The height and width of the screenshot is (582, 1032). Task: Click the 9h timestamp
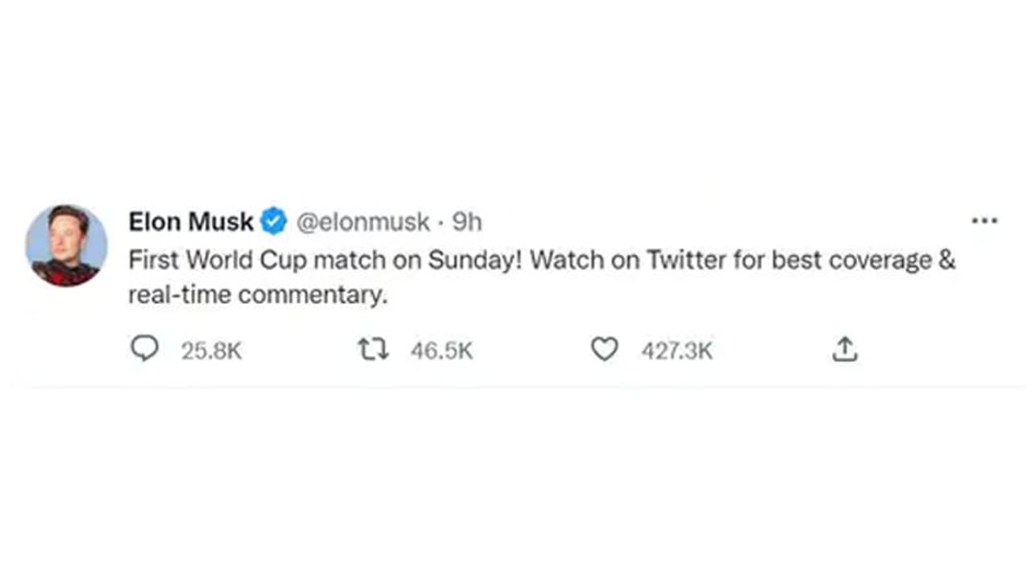[x=467, y=222]
